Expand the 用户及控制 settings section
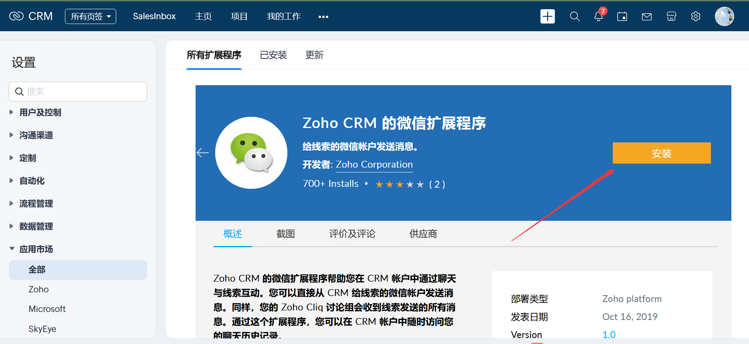 [40, 112]
